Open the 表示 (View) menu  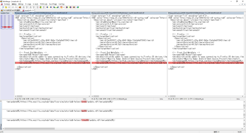point(21,4)
